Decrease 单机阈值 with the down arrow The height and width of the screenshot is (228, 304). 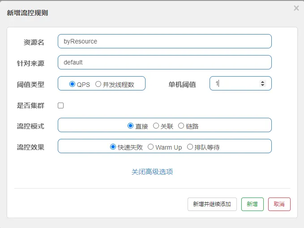tap(262, 85)
